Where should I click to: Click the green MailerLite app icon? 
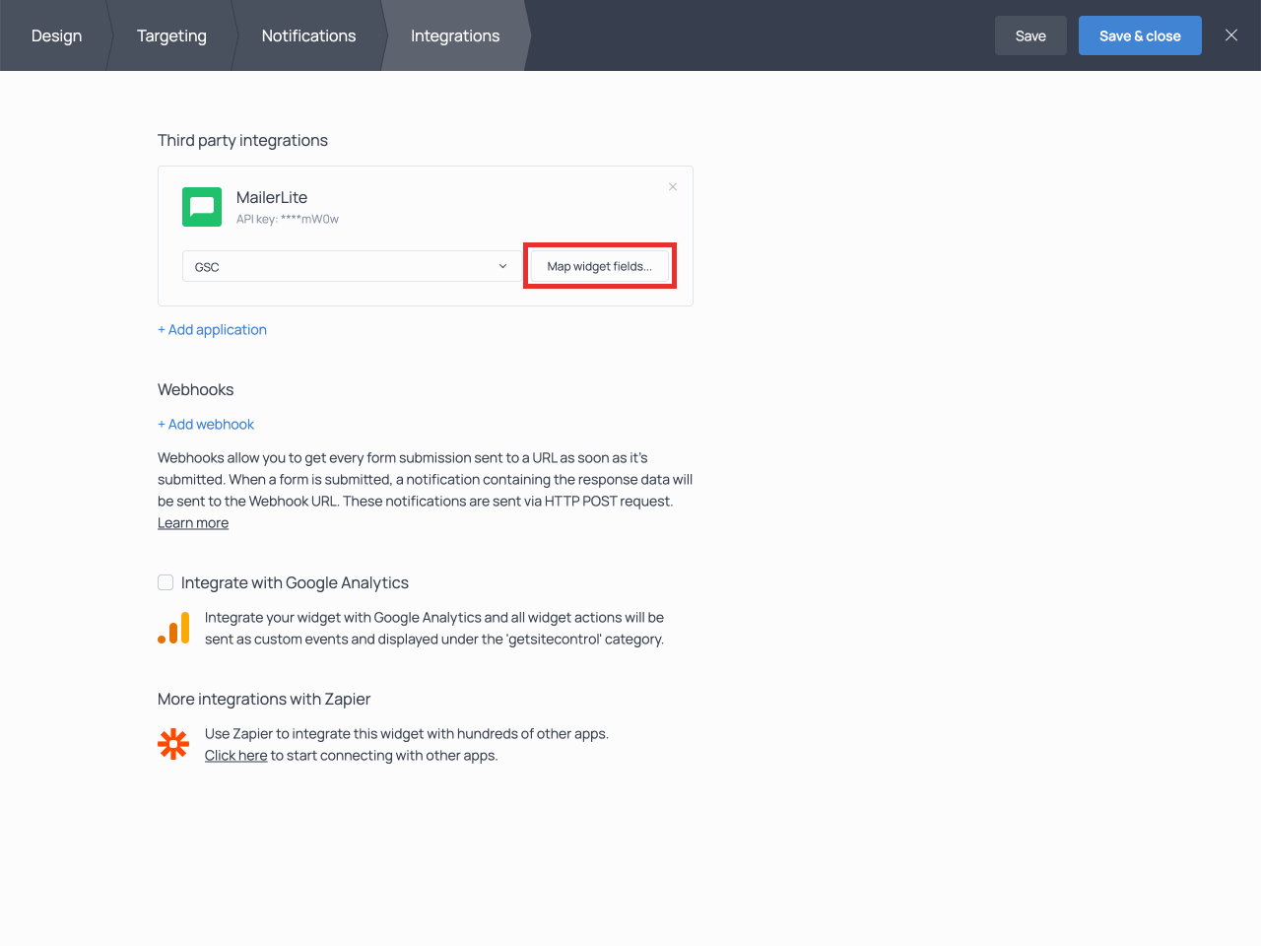coord(202,207)
